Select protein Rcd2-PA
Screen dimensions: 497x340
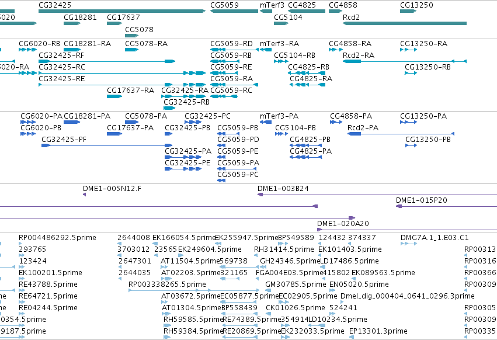click(x=401, y=134)
